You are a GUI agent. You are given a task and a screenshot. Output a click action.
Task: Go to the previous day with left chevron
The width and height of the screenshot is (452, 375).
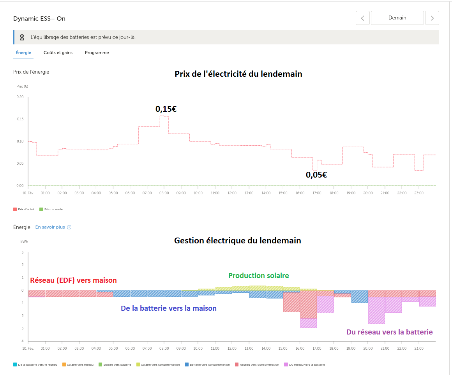(363, 18)
